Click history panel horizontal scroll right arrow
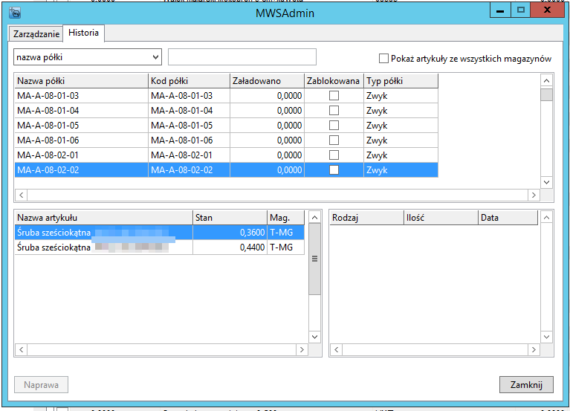 click(x=534, y=349)
